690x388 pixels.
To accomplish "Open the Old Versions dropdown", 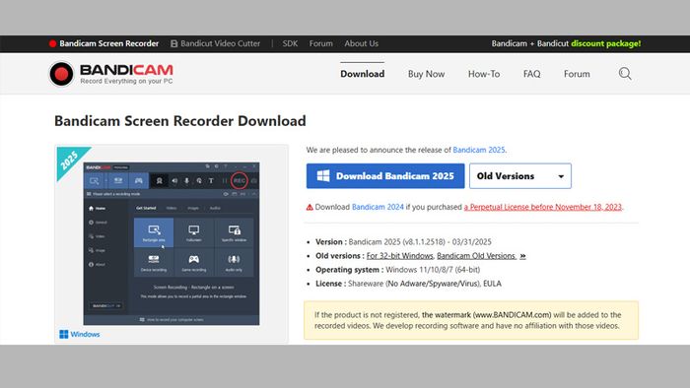I will pos(520,175).
